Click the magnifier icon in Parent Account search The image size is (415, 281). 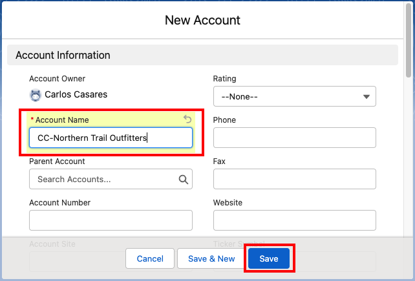183,180
